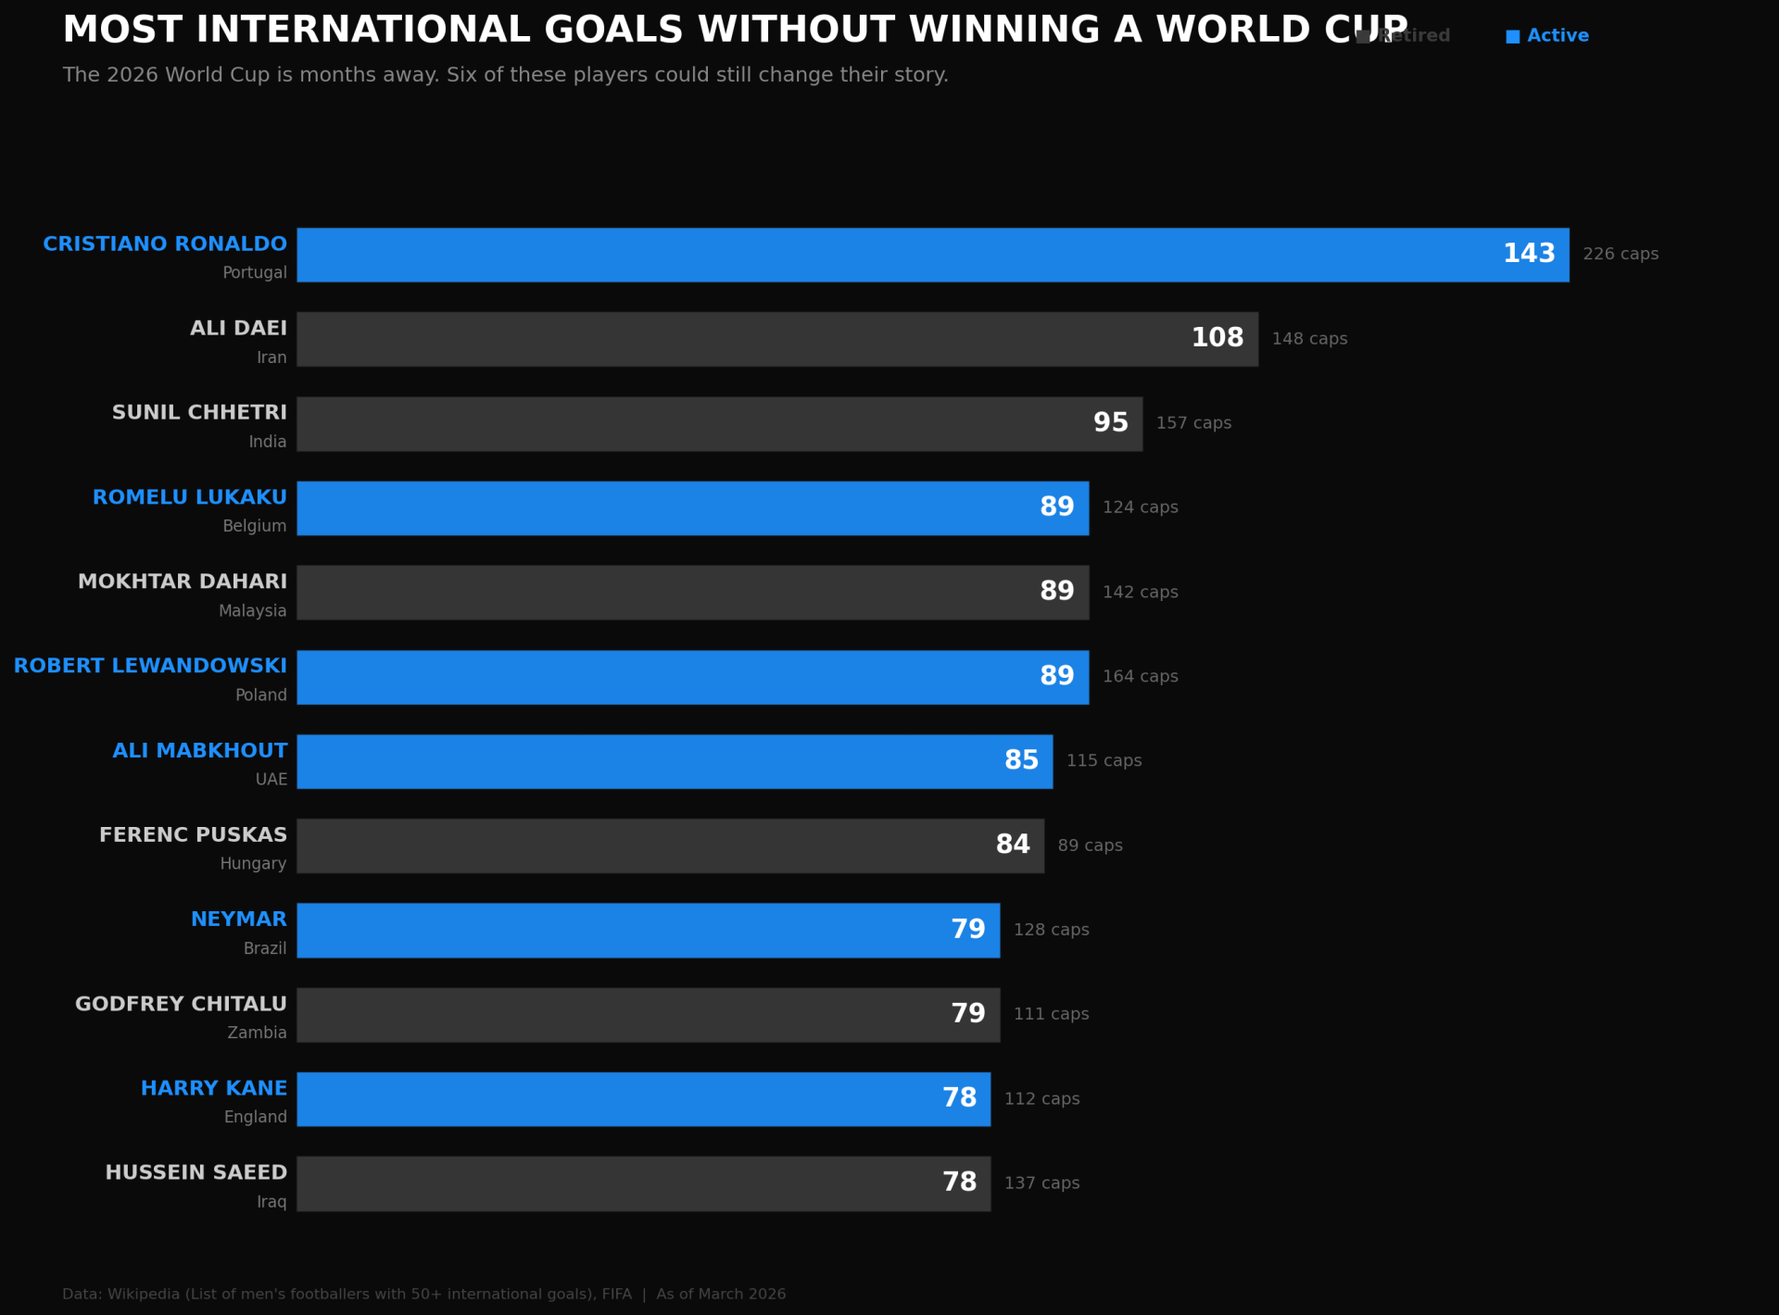This screenshot has width=1779, height=1315.
Task: Click the gray Retired legend square
Action: 1363,37
